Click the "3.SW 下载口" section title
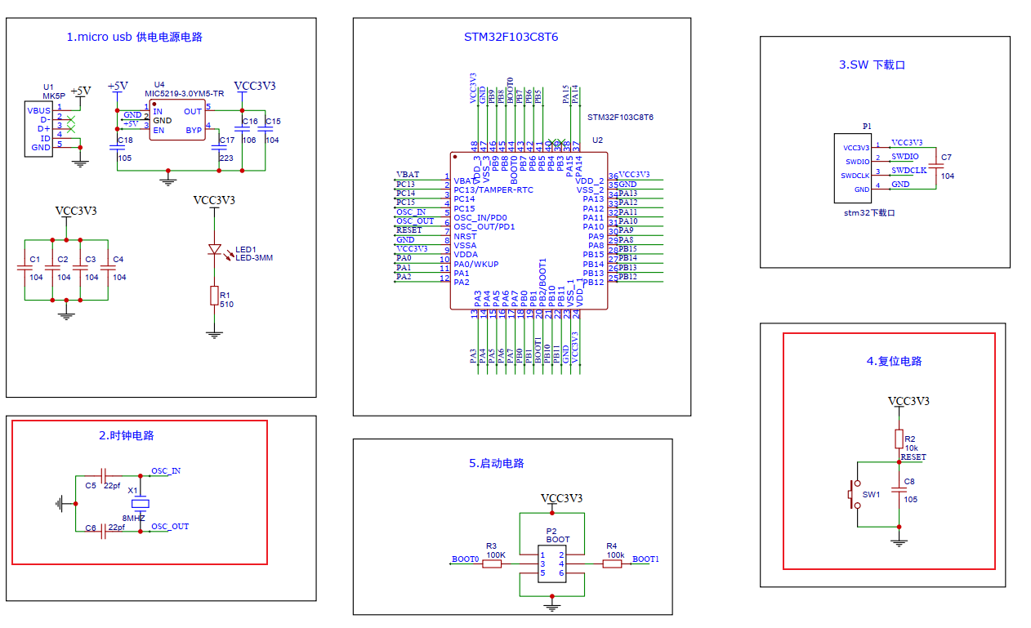Screen dimensions: 1031x628 [x=872, y=65]
